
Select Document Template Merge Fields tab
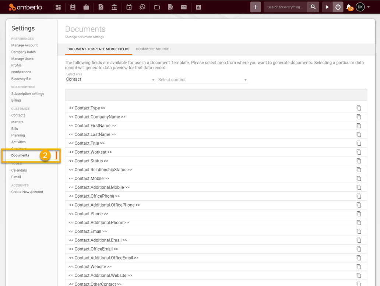(98, 49)
